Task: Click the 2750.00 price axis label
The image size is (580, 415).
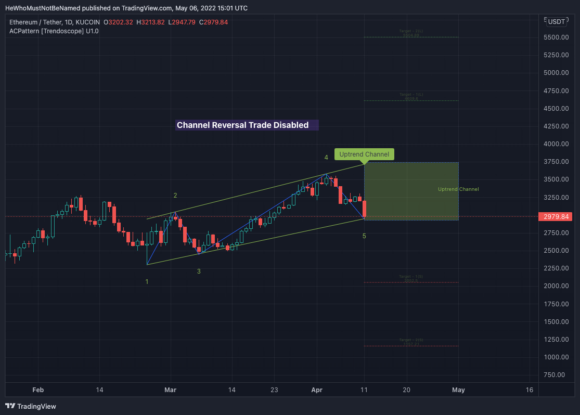Action: [556, 232]
